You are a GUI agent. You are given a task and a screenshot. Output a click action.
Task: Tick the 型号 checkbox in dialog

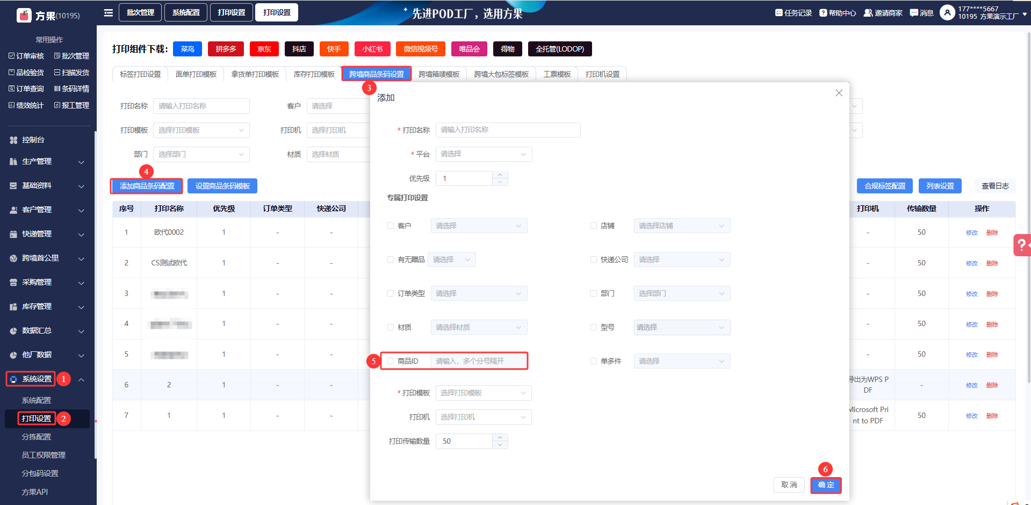[594, 327]
